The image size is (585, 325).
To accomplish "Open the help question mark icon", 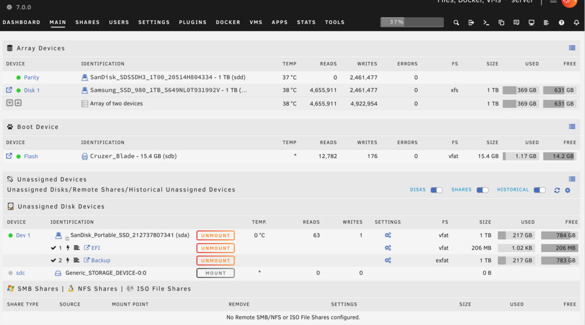I will (562, 22).
